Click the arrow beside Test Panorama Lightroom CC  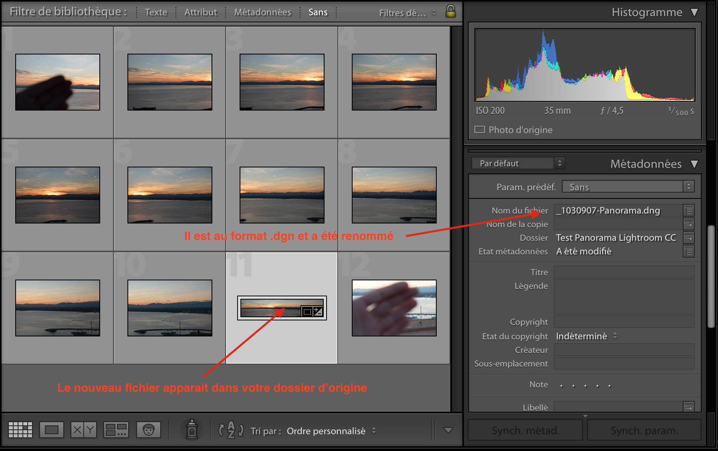coord(690,238)
